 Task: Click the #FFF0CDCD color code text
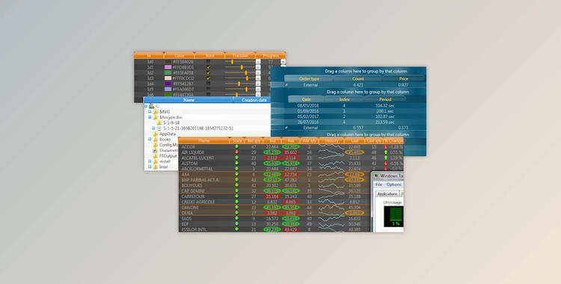[183, 78]
